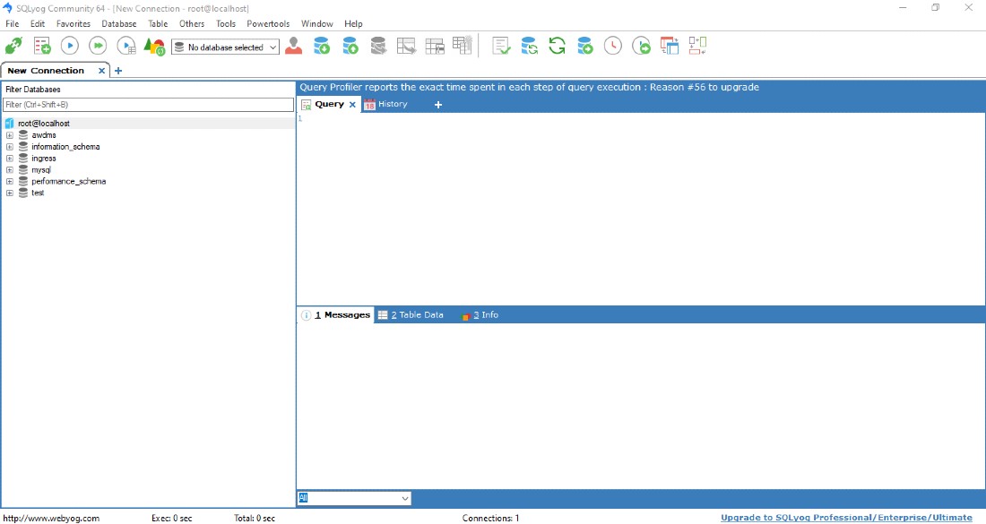986x524 pixels.
Task: Select the mysql database in tree
Action: click(x=41, y=169)
